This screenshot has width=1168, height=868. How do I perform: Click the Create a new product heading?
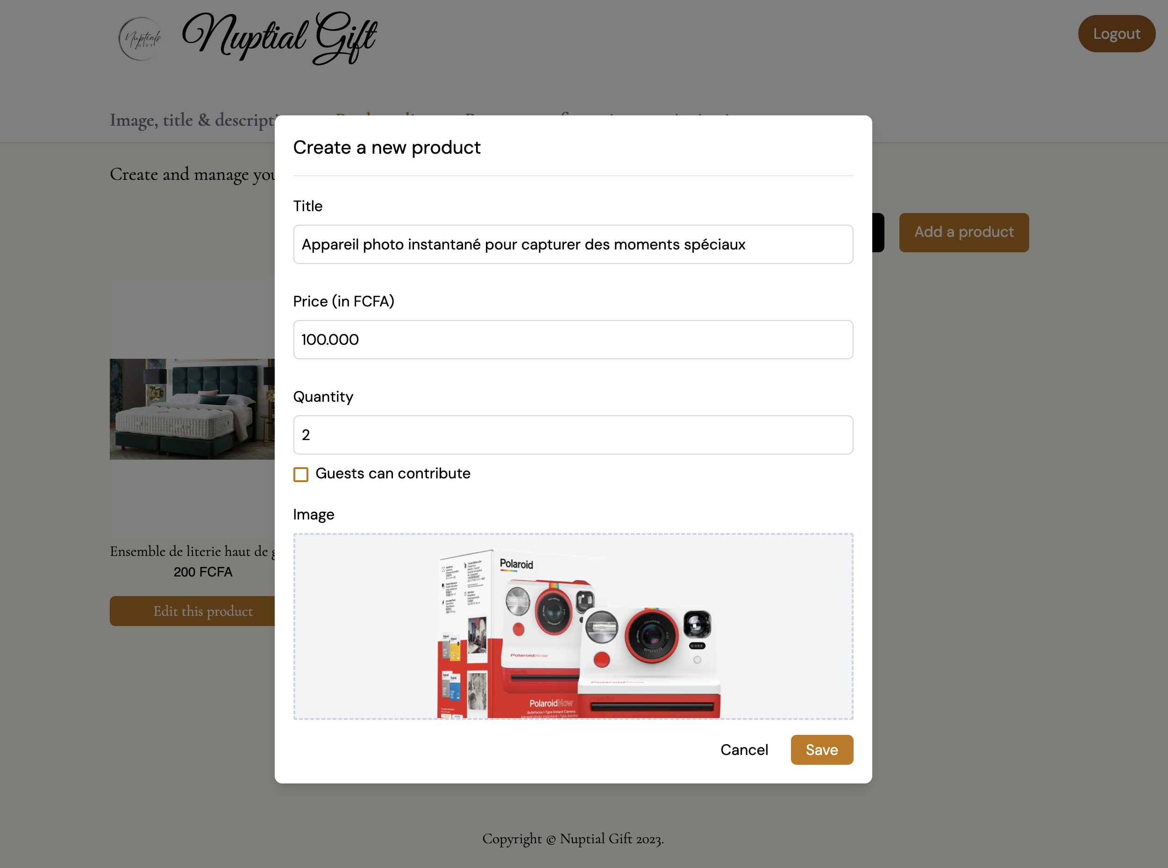click(x=387, y=148)
